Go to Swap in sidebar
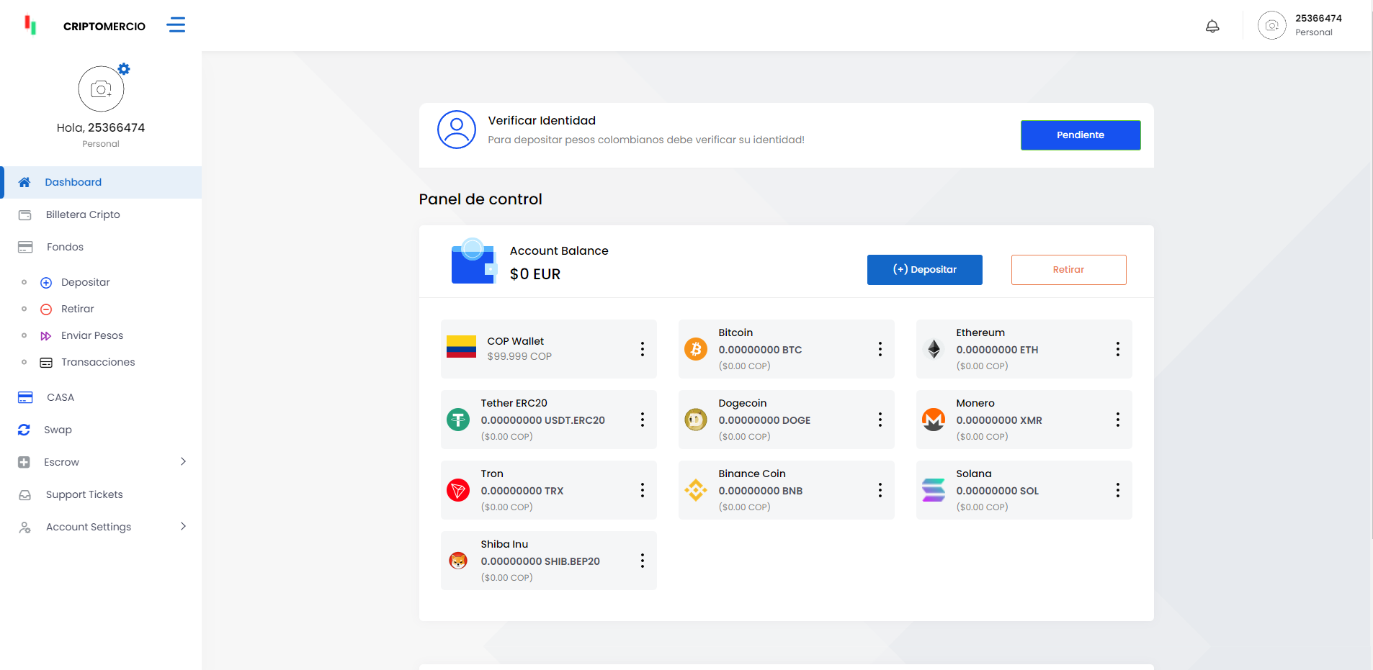 pos(58,430)
